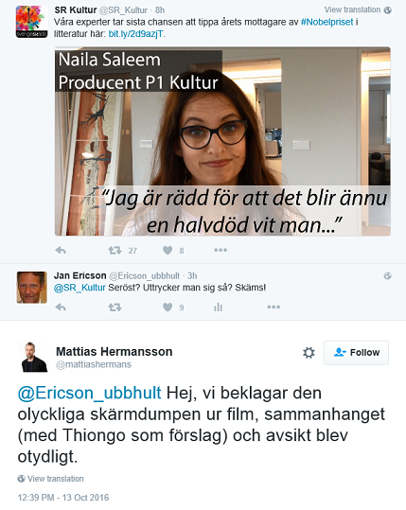Open the #Nobelpriset hashtag

coord(327,22)
